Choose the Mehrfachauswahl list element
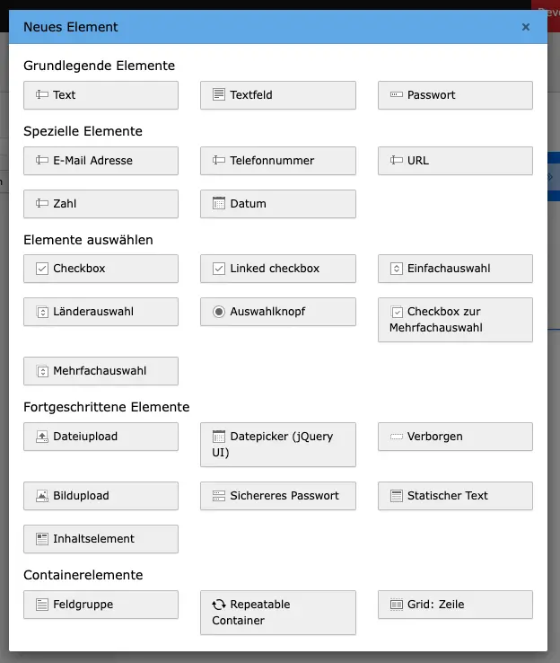 tap(101, 371)
